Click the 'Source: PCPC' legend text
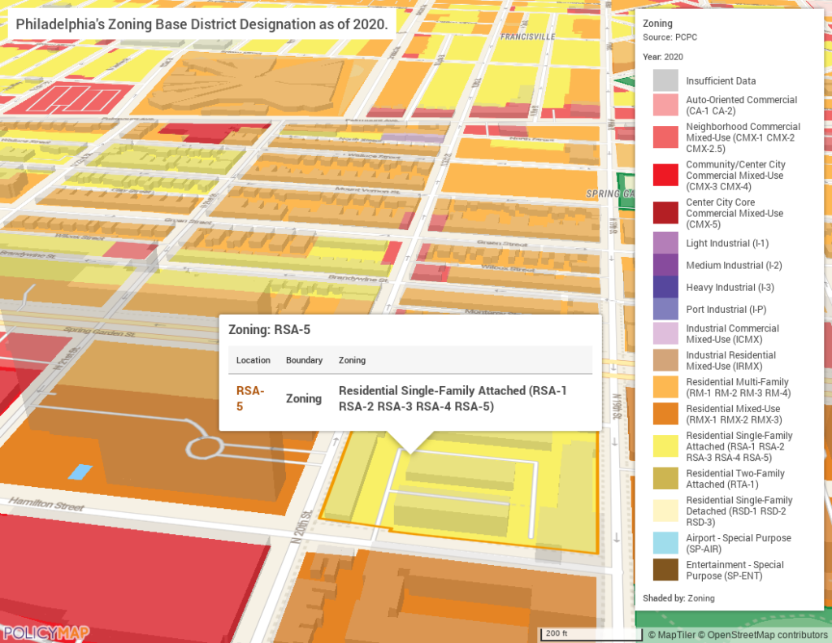The height and width of the screenshot is (643, 832). point(669,37)
